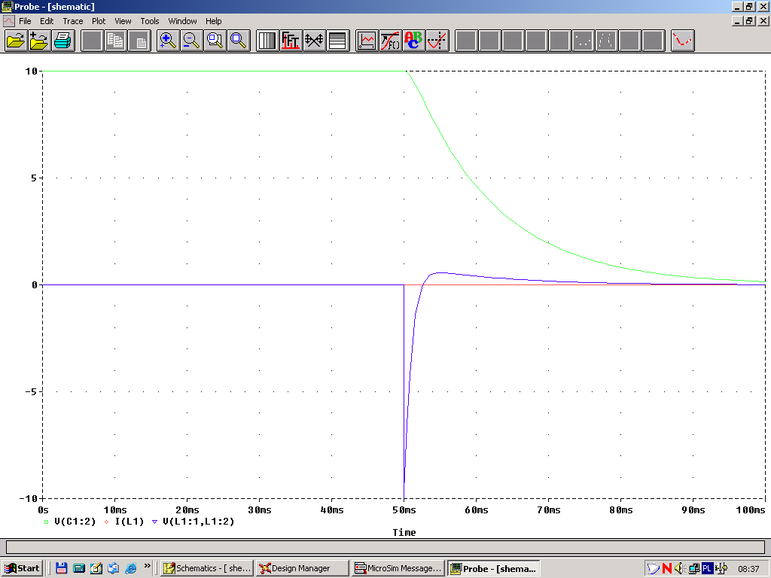
Task: Select the I(L1) trace label in legend
Action: pos(129,522)
